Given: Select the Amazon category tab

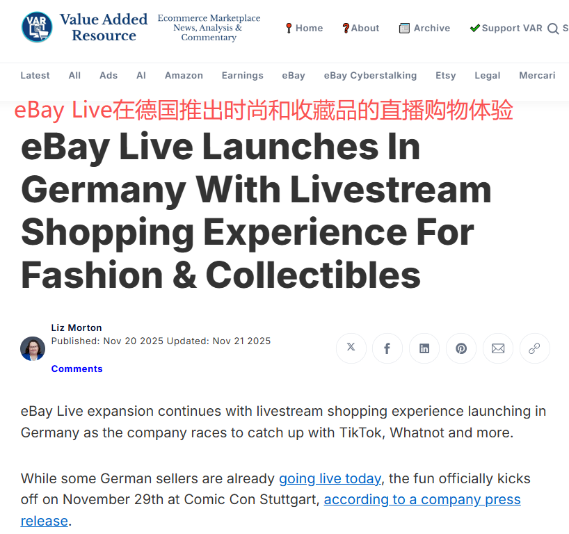Looking at the screenshot, I should (184, 76).
